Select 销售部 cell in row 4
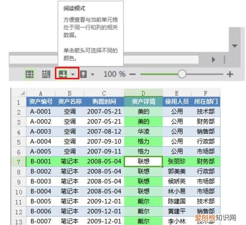Screen dimensions: 246x225 (206, 131)
